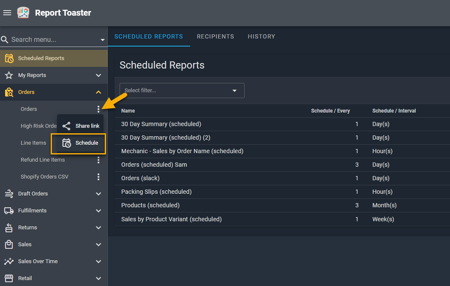The height and width of the screenshot is (286, 450).
Task: Open Sales by Product Variant (scheduled) row
Action: click(171, 219)
